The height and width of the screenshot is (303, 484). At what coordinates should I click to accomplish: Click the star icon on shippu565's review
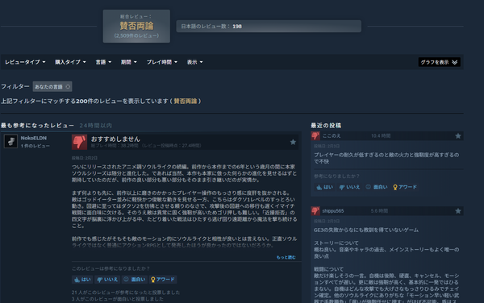tap(457, 211)
